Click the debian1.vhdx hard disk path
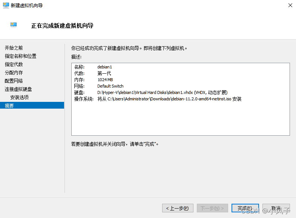This screenshot has width=296, height=218. (x=163, y=92)
